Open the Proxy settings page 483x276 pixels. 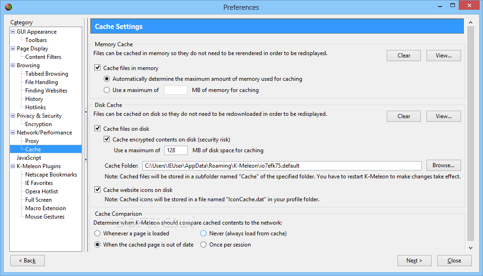(x=32, y=141)
